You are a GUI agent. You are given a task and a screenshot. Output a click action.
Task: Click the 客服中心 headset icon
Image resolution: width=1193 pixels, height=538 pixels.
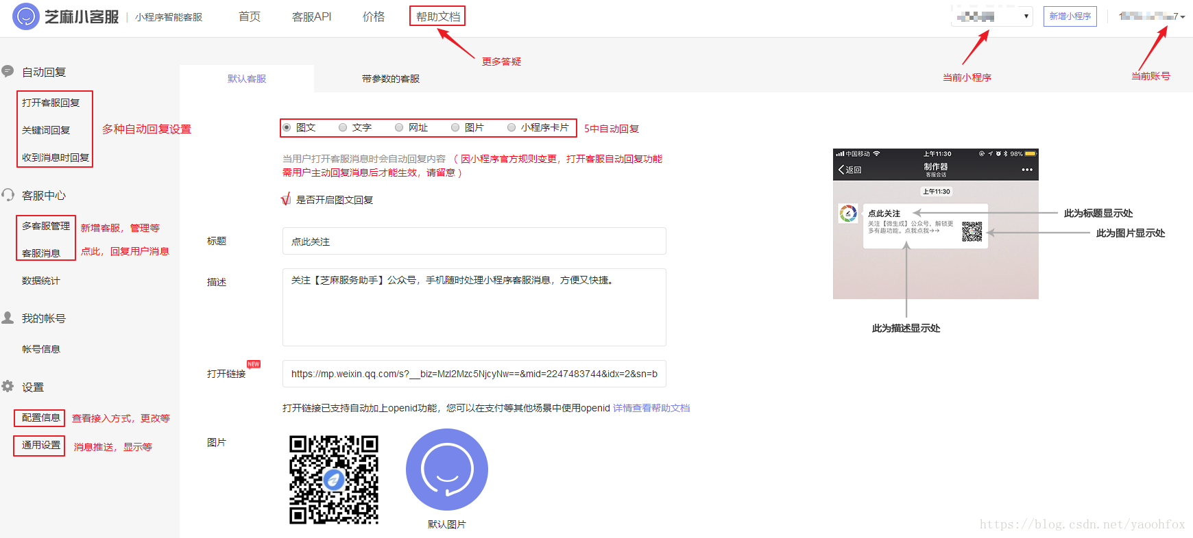pyautogui.click(x=8, y=195)
